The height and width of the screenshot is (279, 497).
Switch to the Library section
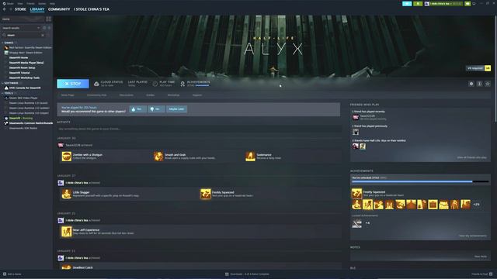pos(37,9)
